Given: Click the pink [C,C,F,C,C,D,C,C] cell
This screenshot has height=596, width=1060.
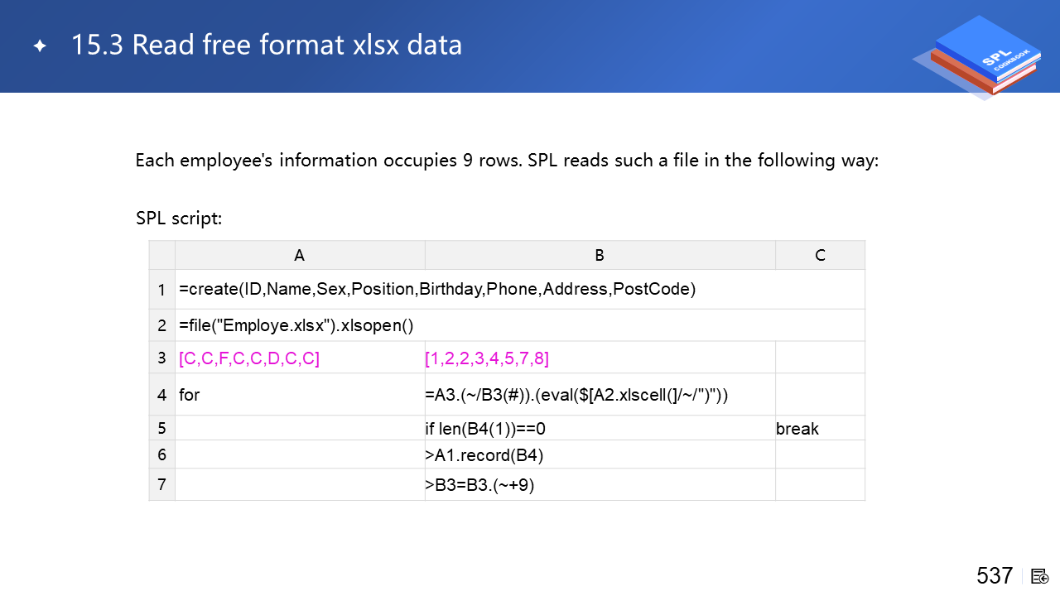Looking at the screenshot, I should (249, 358).
